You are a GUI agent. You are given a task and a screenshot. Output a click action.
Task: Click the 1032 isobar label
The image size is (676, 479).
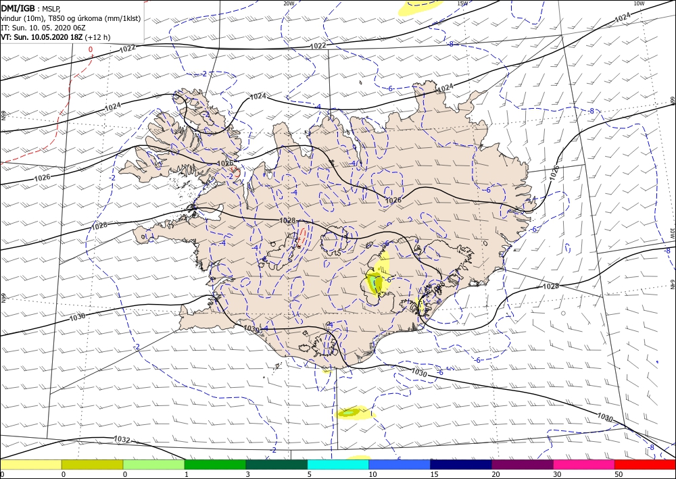tap(122, 439)
